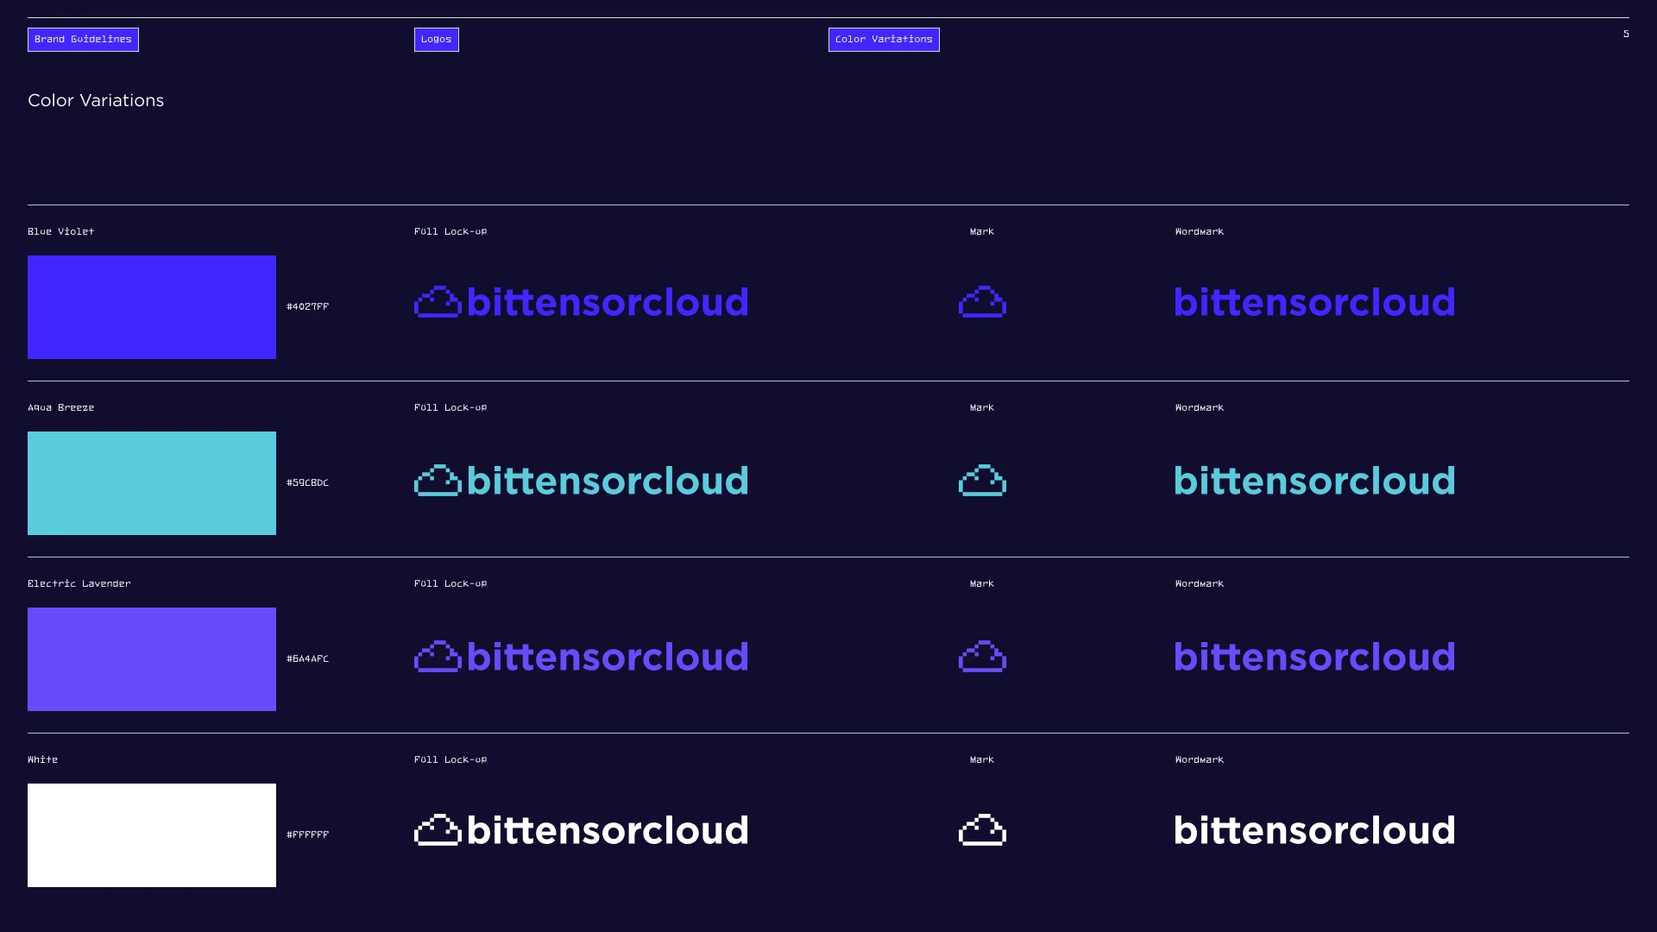Viewport: 1657px width, 932px height.
Task: Click the Electric Lavender label
Action: 79,583
